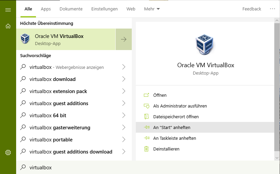Expand chevron for virtualbox guest additions
The width and height of the screenshot is (280, 174).
coord(124,103)
